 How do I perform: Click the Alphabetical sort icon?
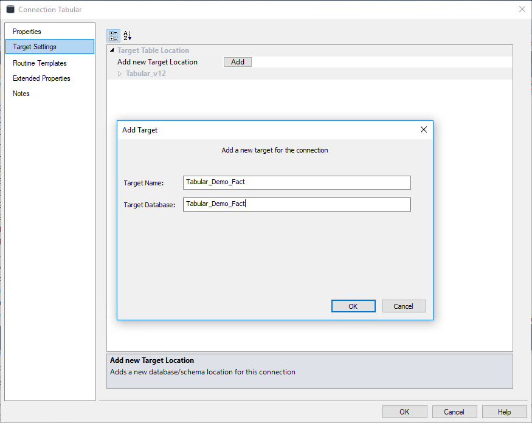click(127, 36)
